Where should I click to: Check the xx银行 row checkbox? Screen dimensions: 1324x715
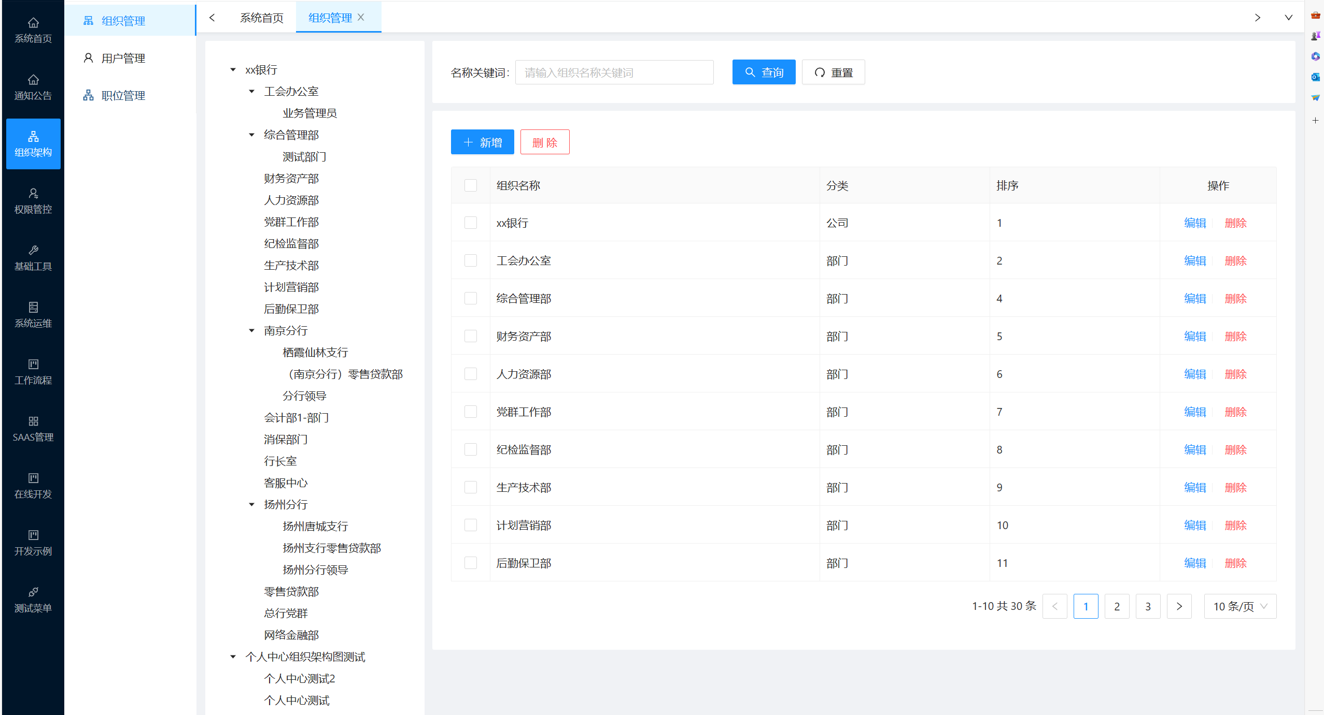click(x=471, y=223)
